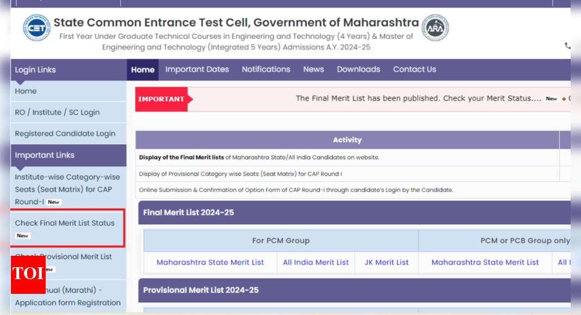Screen dimensions: 581x315
Task: Click the New badge next to Seat Matrix link
Action: 54,201
